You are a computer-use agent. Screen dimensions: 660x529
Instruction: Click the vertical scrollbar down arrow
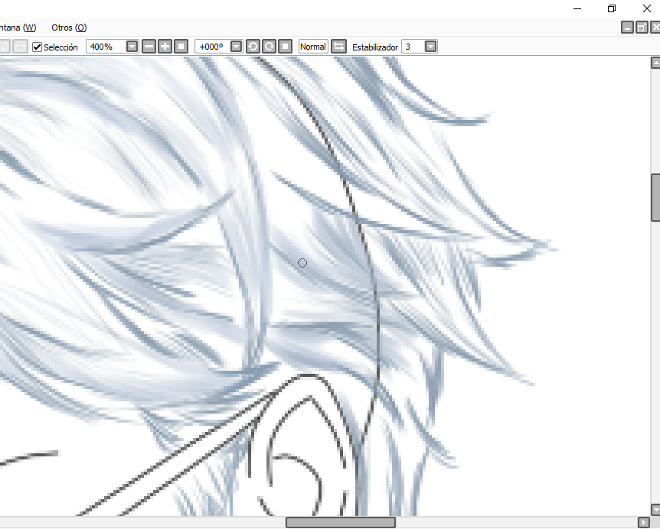(655, 510)
